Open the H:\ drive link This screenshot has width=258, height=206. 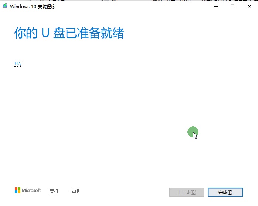[x=18, y=63]
